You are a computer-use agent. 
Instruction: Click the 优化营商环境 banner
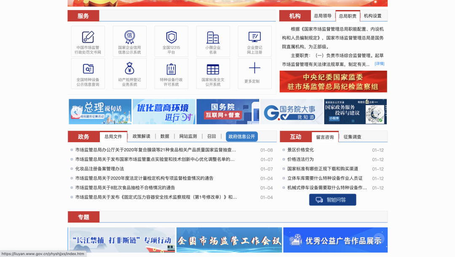pos(163,111)
